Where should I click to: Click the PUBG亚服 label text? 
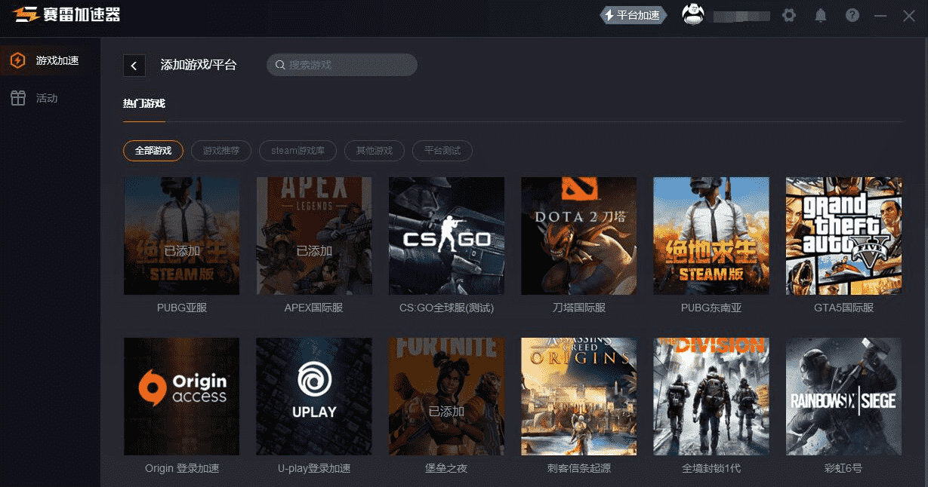click(182, 308)
